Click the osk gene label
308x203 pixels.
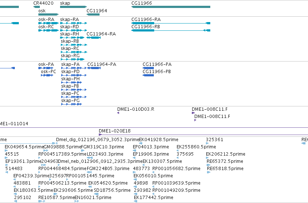pos(42,11)
